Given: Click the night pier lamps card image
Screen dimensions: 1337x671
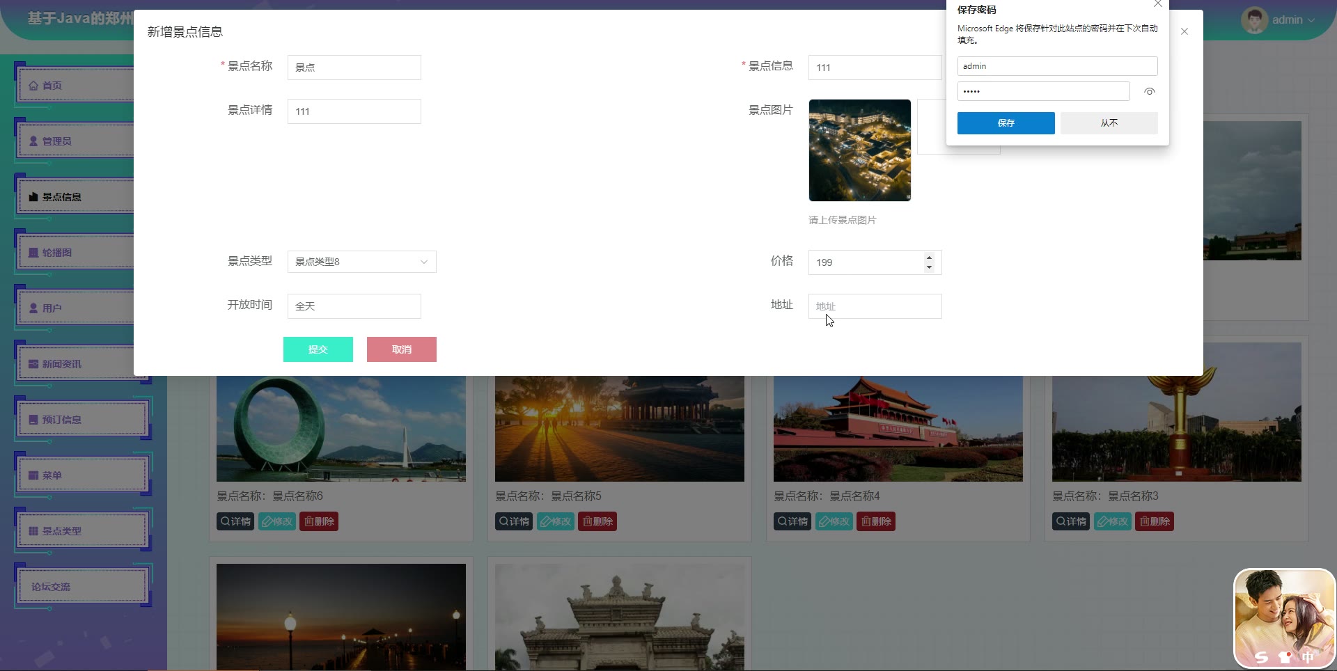Looking at the screenshot, I should tap(341, 617).
